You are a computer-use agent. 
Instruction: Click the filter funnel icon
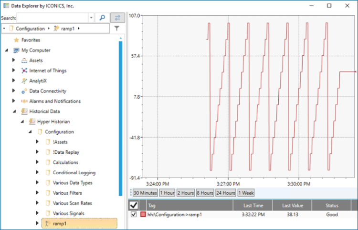coord(117,29)
